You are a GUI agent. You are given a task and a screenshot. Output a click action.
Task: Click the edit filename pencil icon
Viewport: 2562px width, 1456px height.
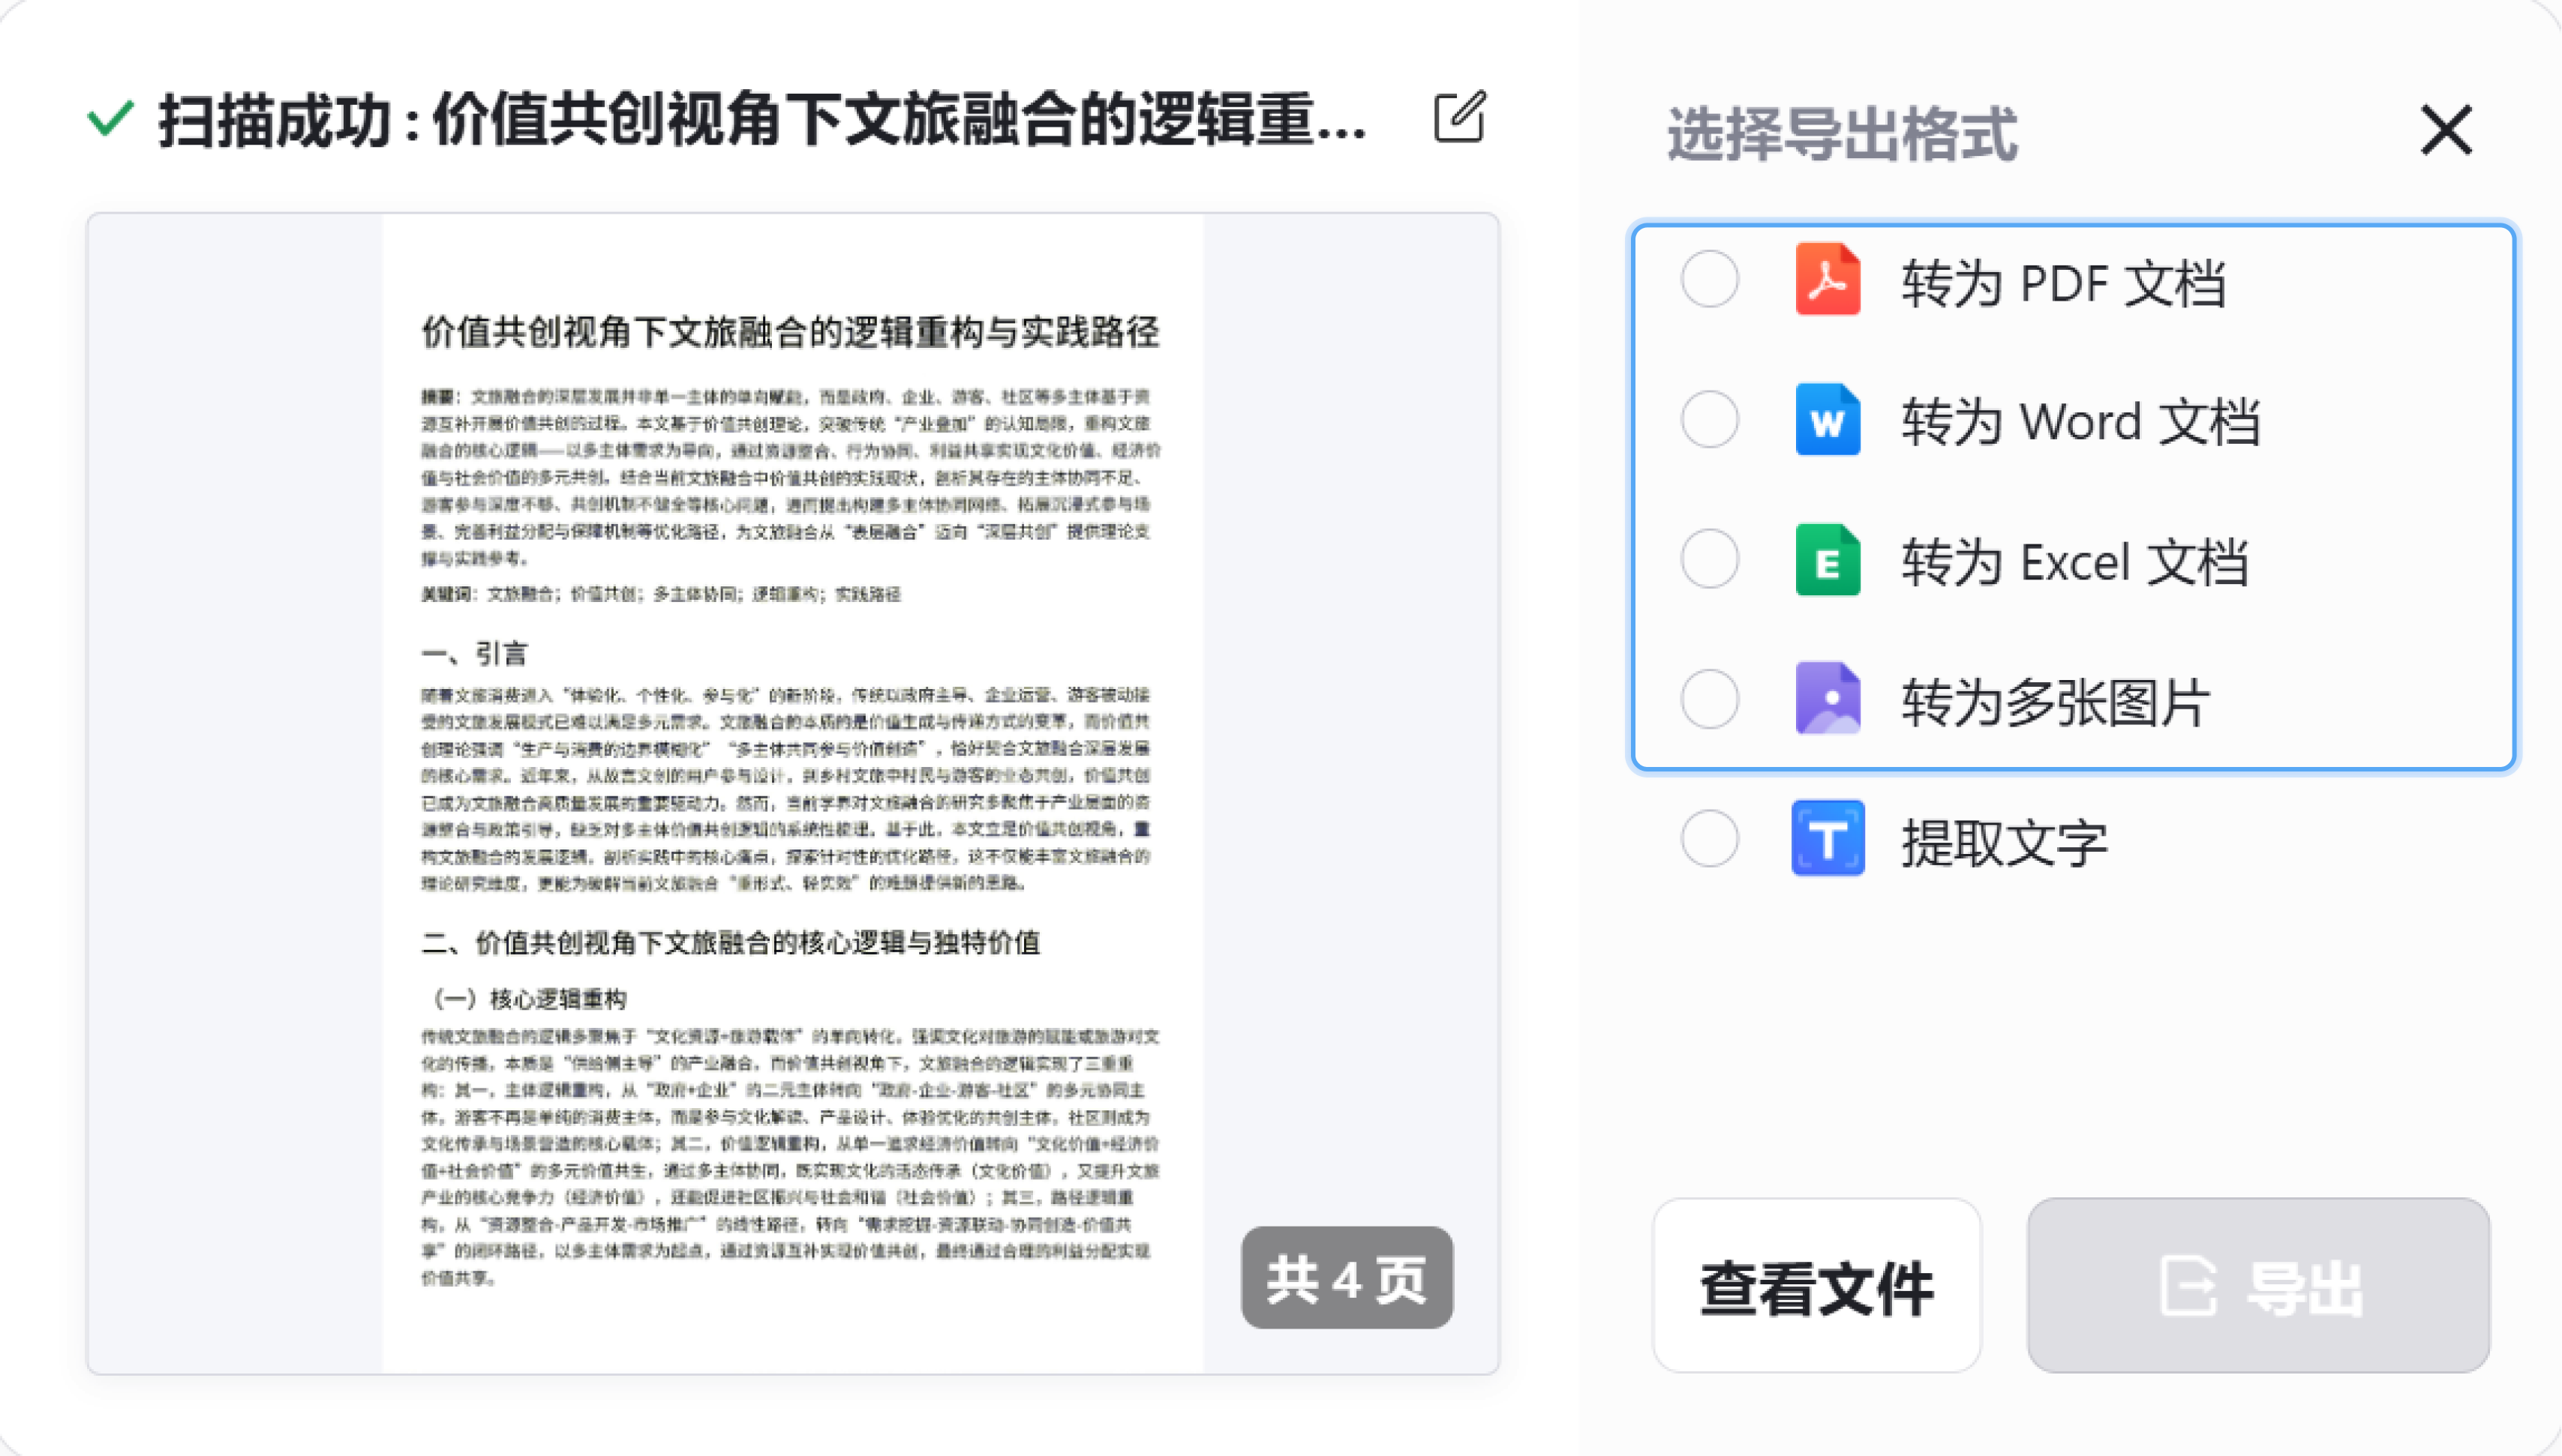[x=1460, y=118]
